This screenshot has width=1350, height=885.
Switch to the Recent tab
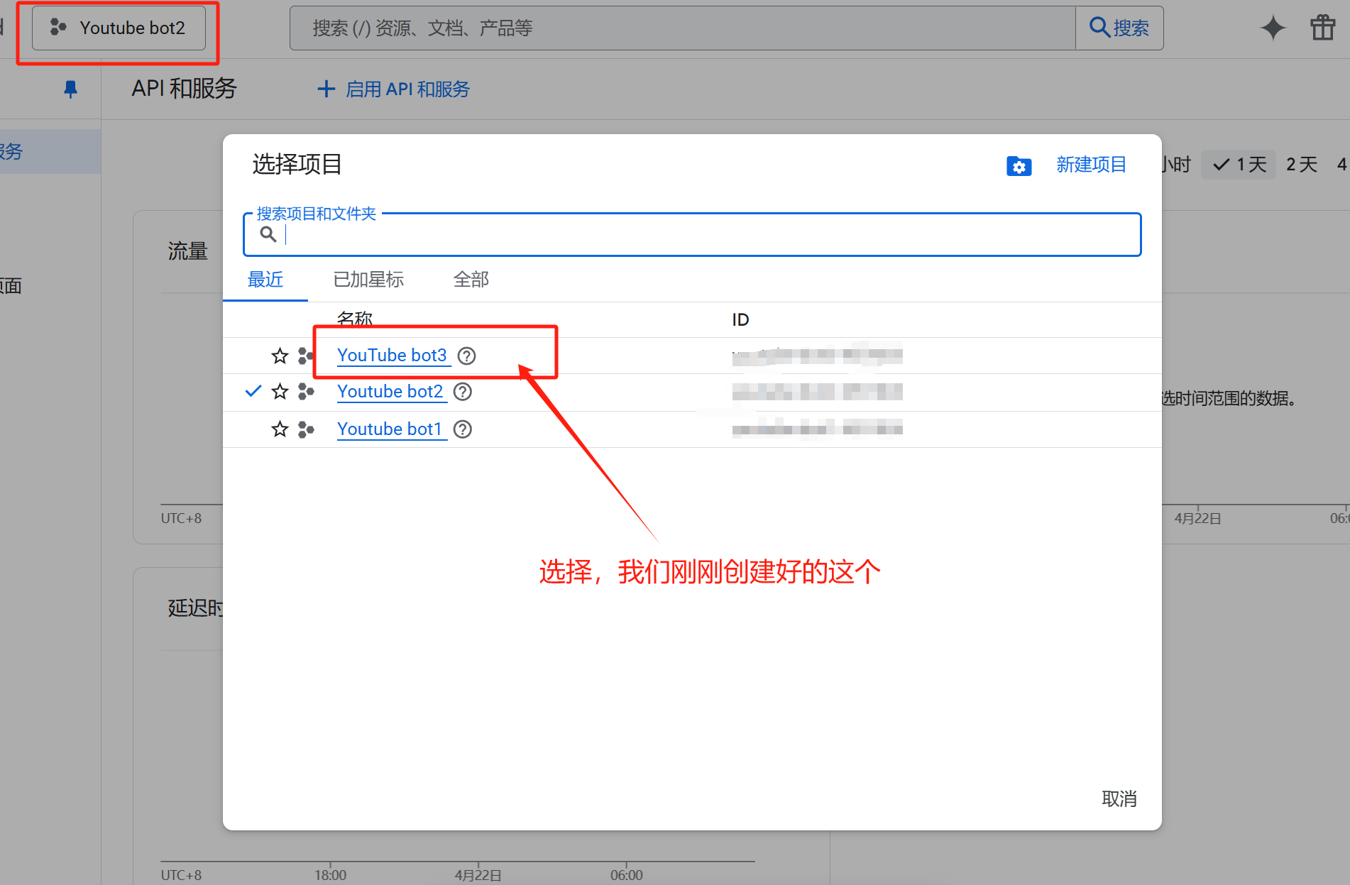coord(265,280)
